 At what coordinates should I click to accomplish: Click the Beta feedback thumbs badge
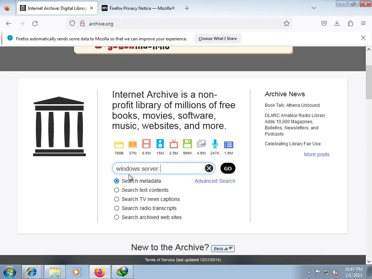click(223, 248)
